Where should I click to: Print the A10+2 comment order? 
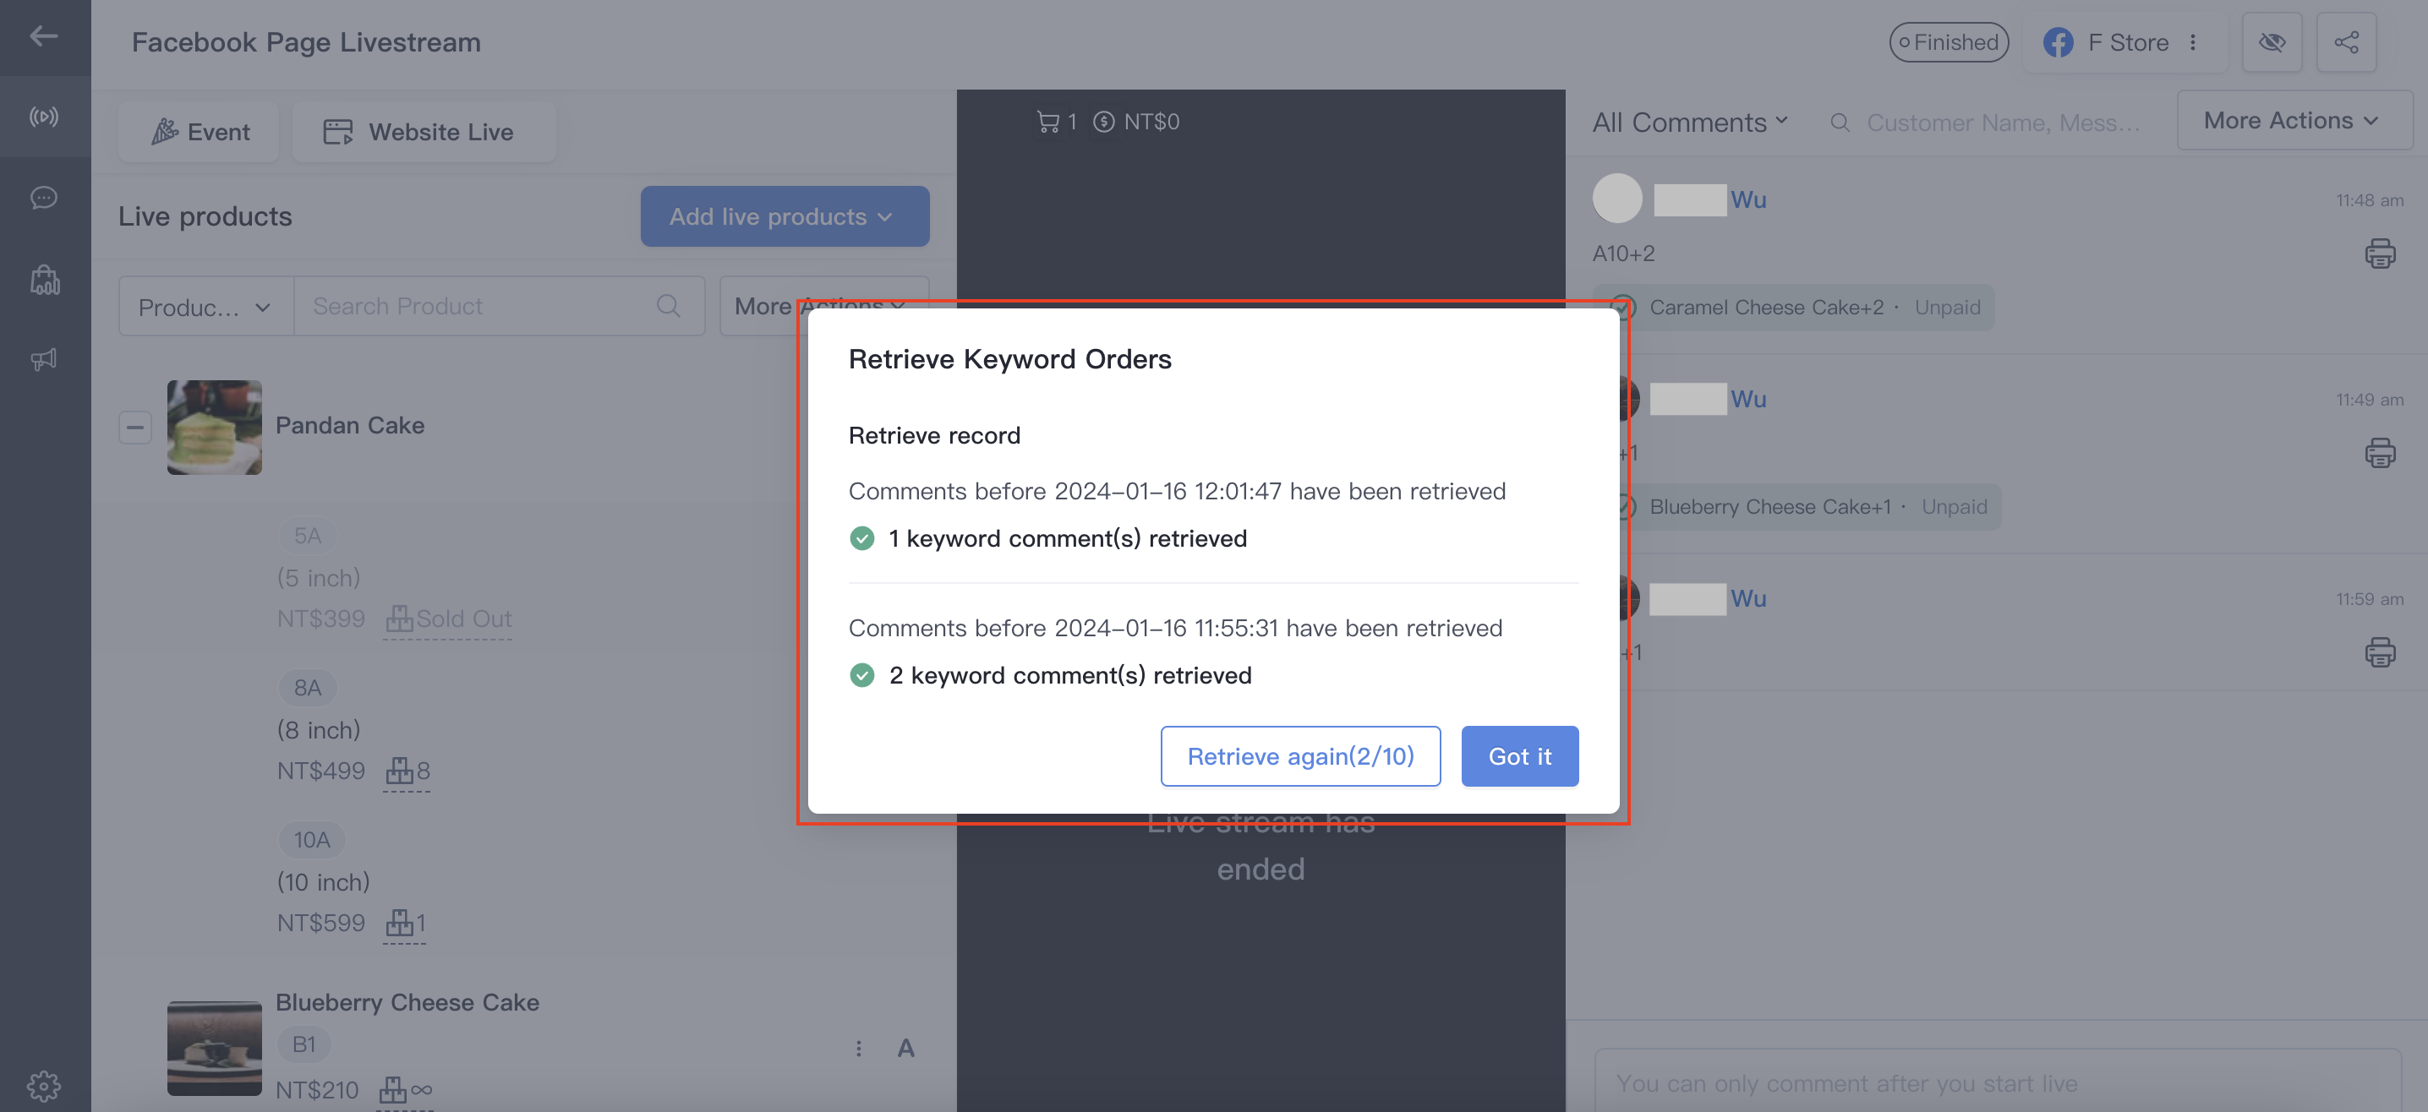point(2379,253)
